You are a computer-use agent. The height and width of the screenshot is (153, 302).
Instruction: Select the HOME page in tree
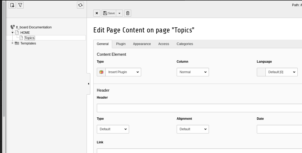point(25,33)
